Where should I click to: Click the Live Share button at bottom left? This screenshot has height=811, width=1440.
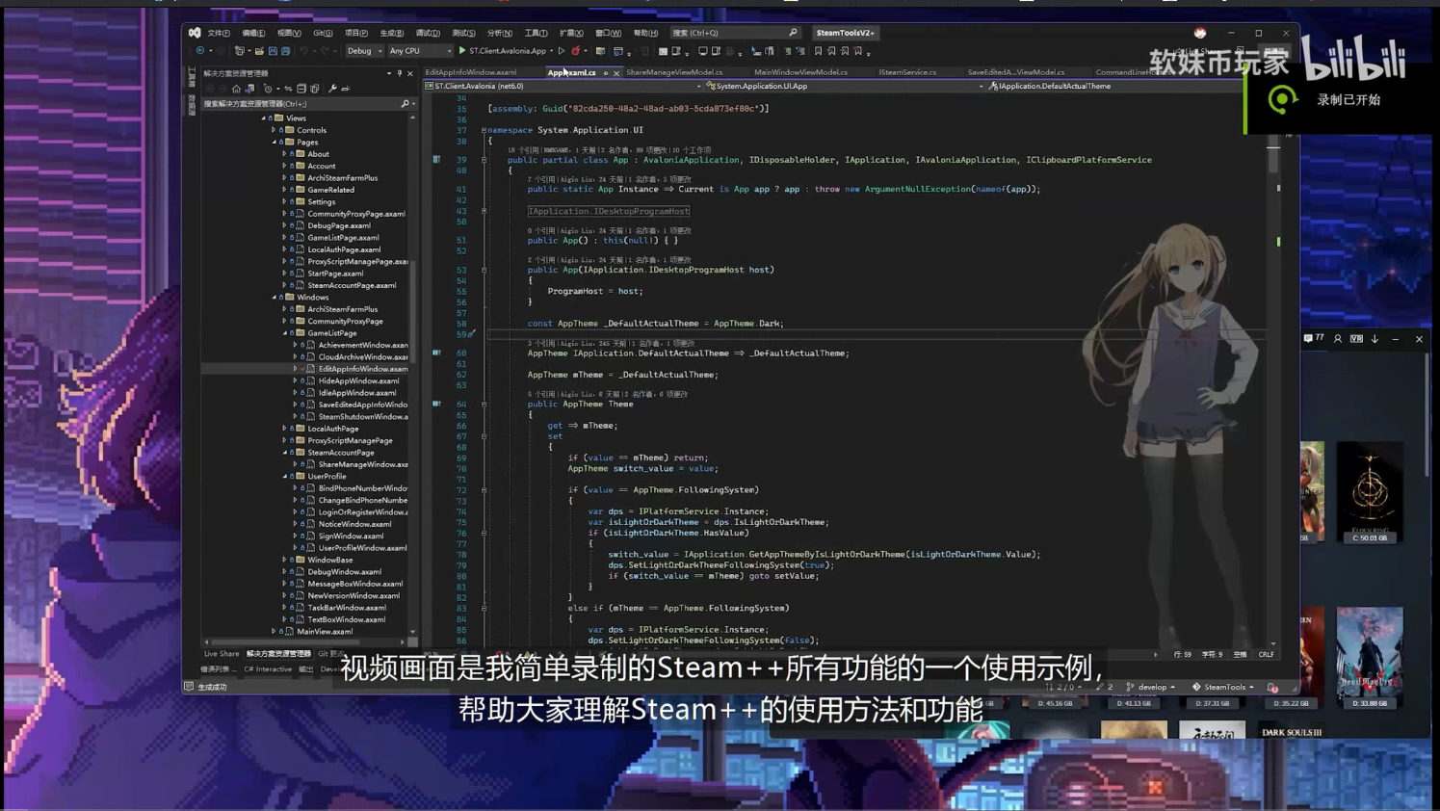click(221, 654)
